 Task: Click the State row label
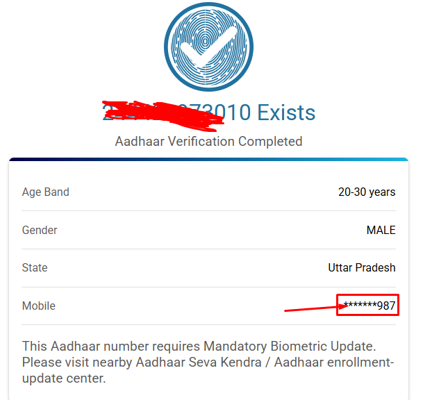[35, 267]
